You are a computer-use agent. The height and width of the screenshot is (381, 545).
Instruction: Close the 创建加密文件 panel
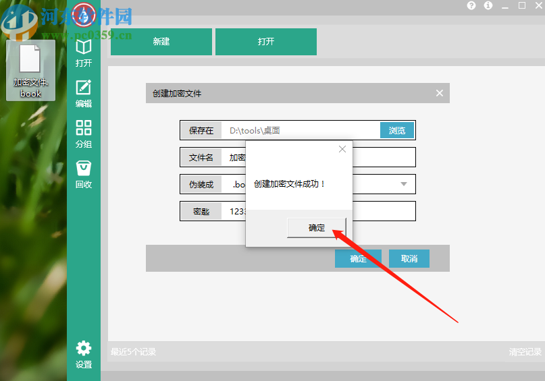pos(440,93)
